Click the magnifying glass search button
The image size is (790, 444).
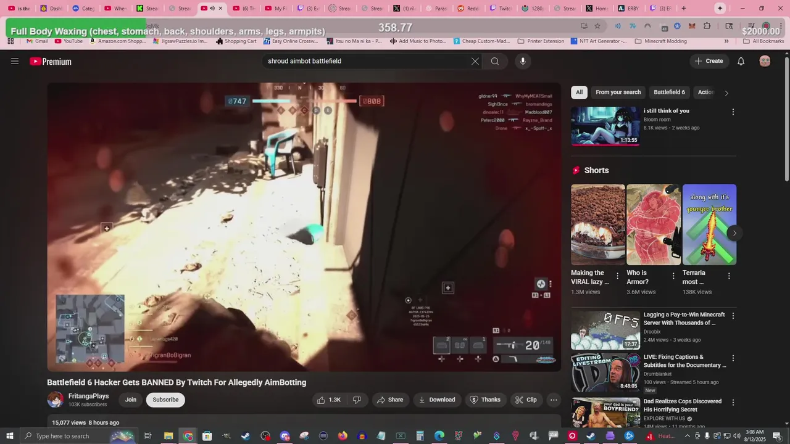(x=495, y=61)
